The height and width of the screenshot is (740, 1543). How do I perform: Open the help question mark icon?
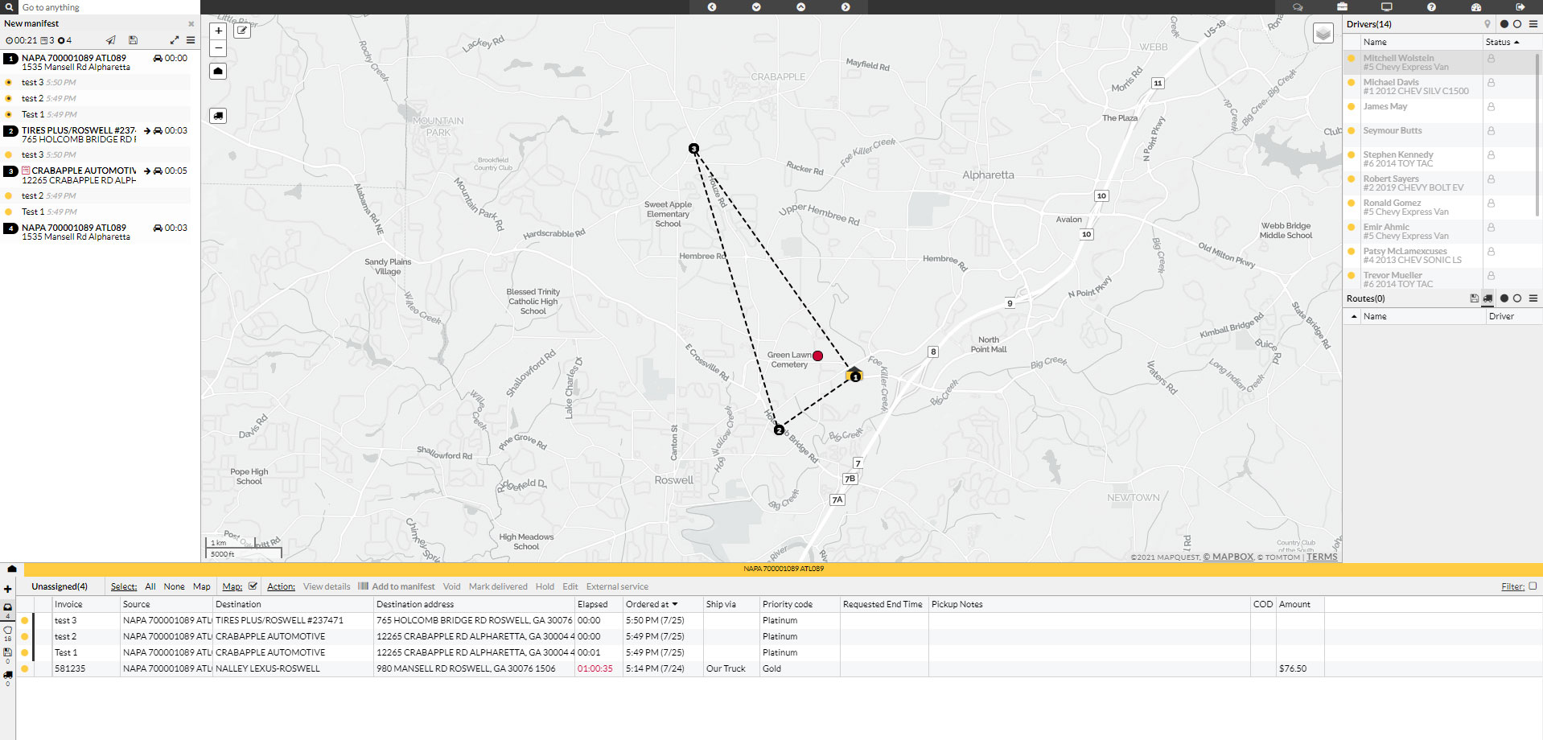1431,7
